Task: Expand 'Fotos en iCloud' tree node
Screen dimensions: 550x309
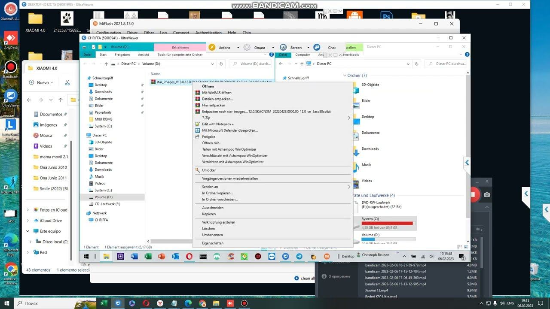Action: tap(28, 210)
